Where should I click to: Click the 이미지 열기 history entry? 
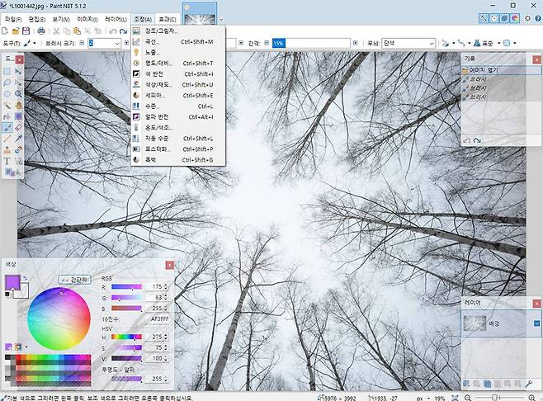pos(501,70)
